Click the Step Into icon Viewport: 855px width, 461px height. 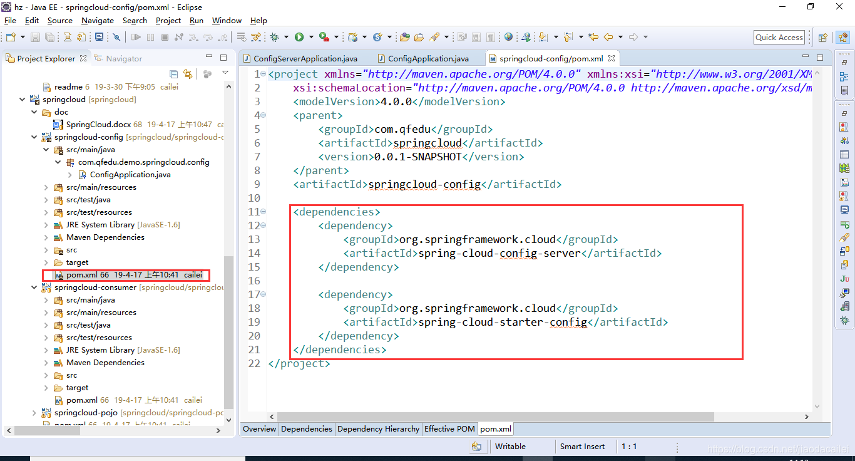[x=193, y=38]
